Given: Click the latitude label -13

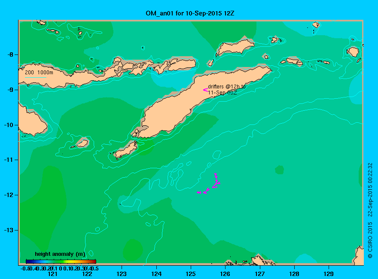Looking at the screenshot, I should 9,230.
